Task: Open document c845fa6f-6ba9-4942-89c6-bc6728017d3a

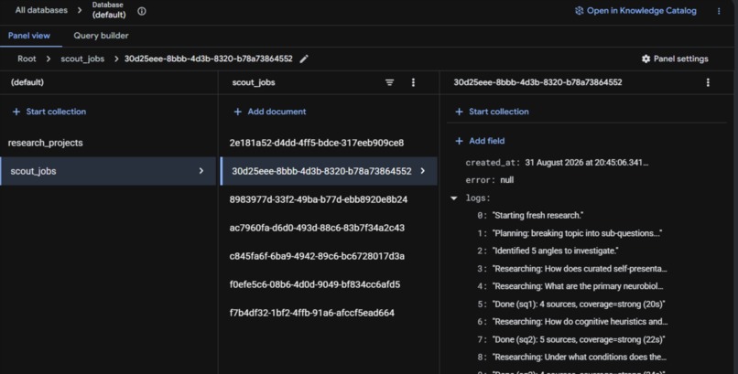Action: coord(329,256)
